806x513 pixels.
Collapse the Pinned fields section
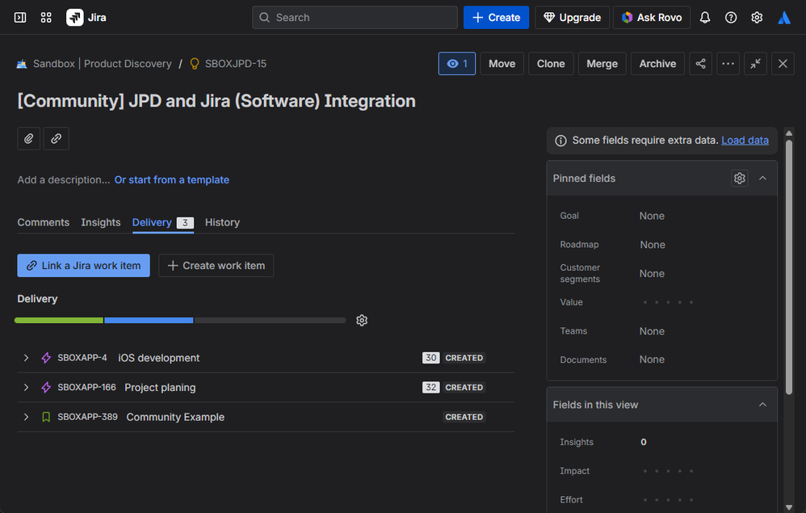point(762,179)
